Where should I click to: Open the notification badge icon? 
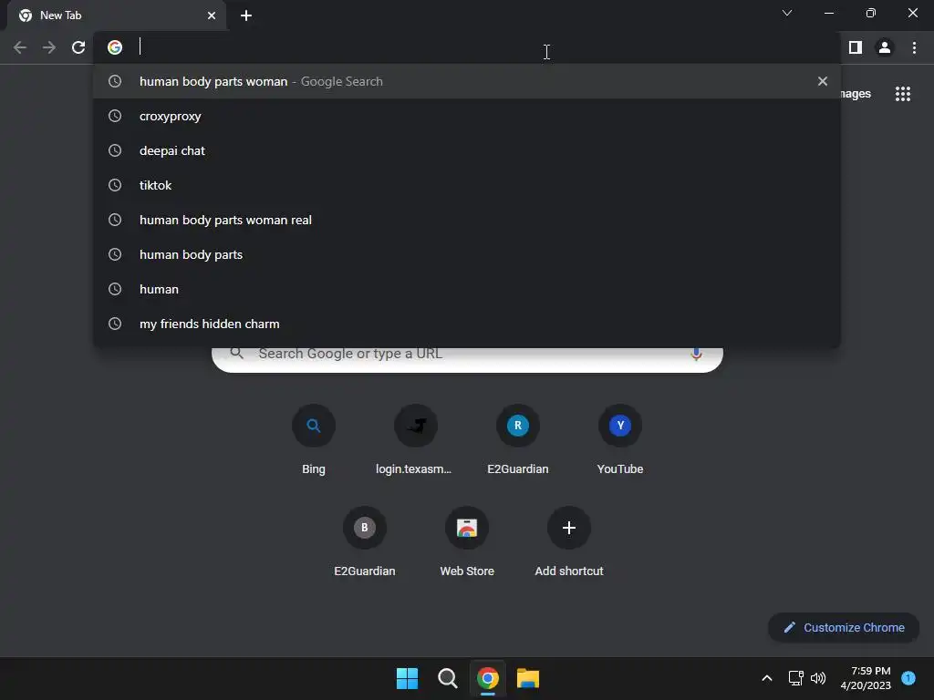point(908,678)
